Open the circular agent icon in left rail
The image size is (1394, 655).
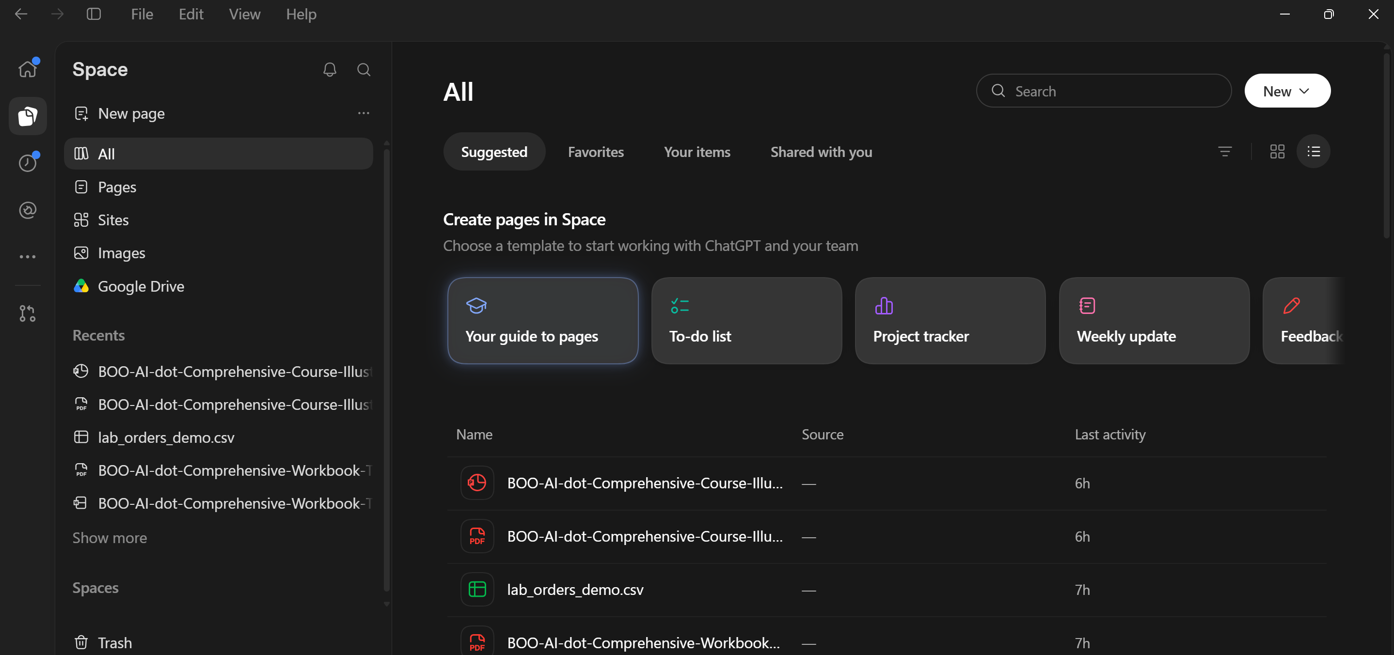[28, 210]
